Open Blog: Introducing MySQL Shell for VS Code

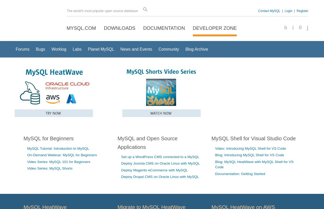coord(250,155)
